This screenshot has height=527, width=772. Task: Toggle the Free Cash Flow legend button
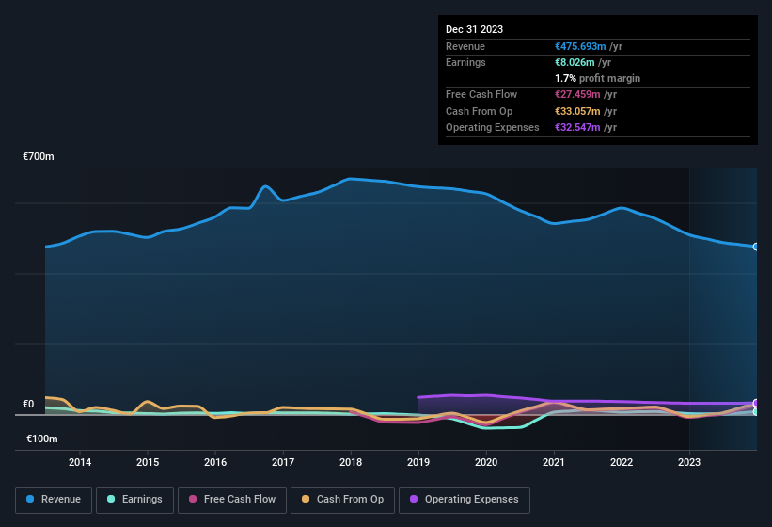(x=232, y=500)
